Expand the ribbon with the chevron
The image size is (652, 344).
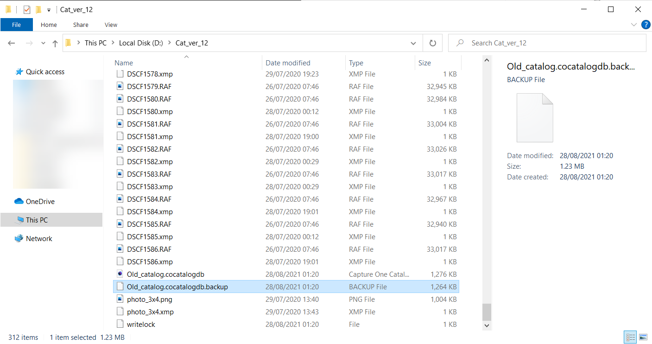click(634, 25)
